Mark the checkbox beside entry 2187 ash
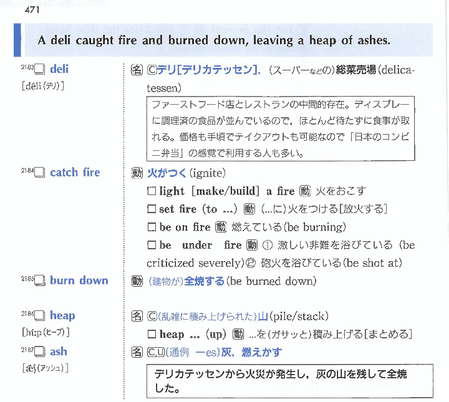 [x=41, y=353]
